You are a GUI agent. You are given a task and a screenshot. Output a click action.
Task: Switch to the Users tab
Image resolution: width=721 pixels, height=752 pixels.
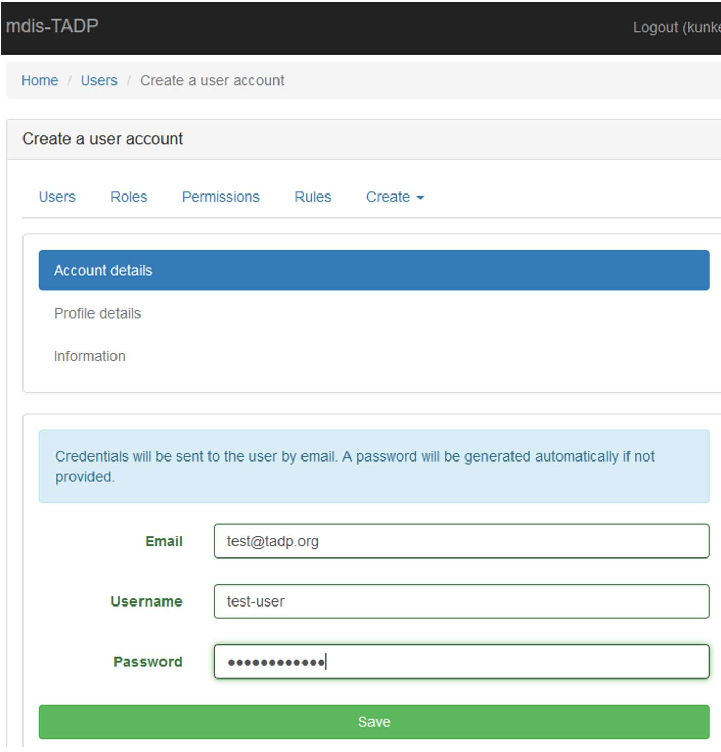click(57, 197)
